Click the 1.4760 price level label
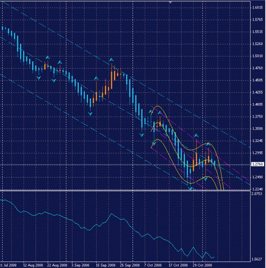266x268 pixels. 257,68
